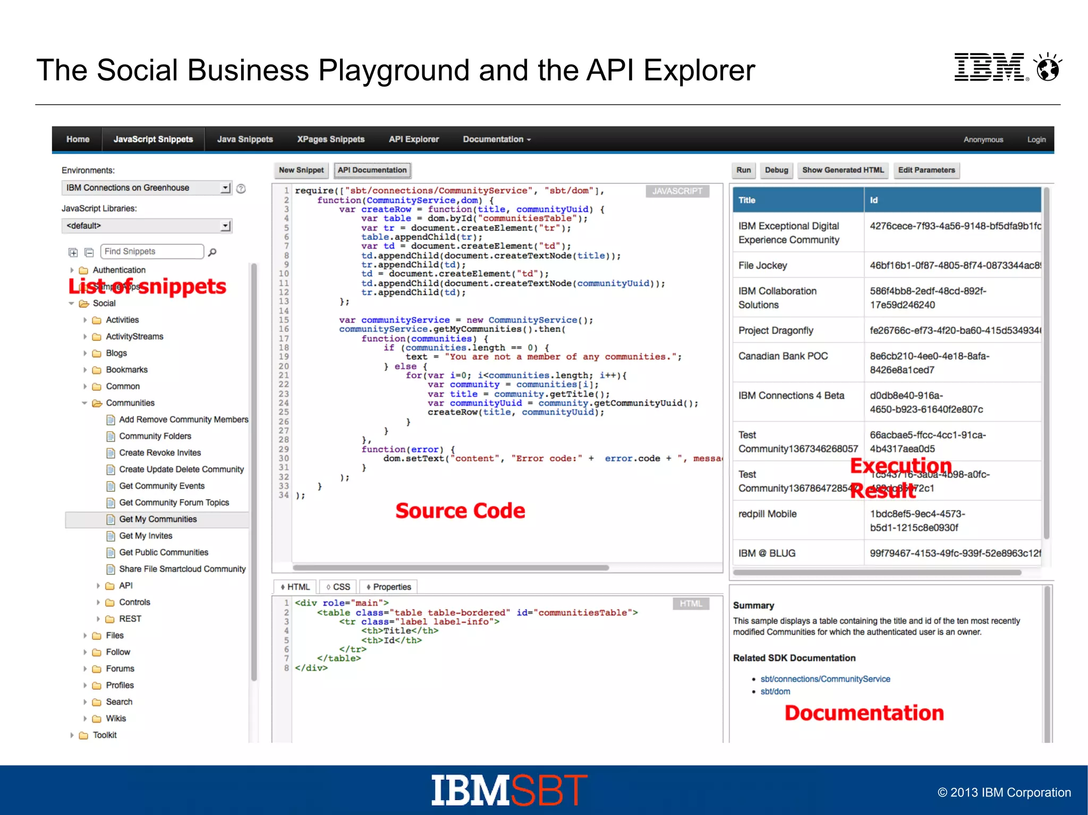
Task: Select the JavaScript Snippets tab
Action: 153,140
